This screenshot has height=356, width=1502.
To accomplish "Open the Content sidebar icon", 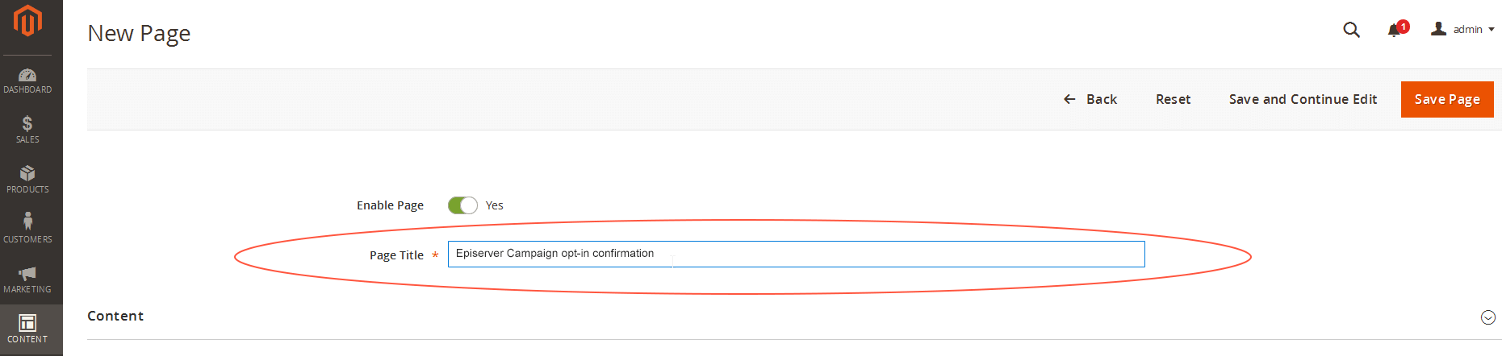I will (27, 323).
